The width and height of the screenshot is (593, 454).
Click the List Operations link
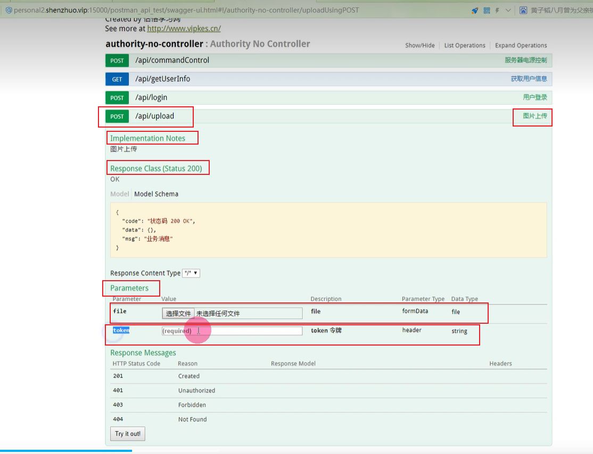pos(465,45)
